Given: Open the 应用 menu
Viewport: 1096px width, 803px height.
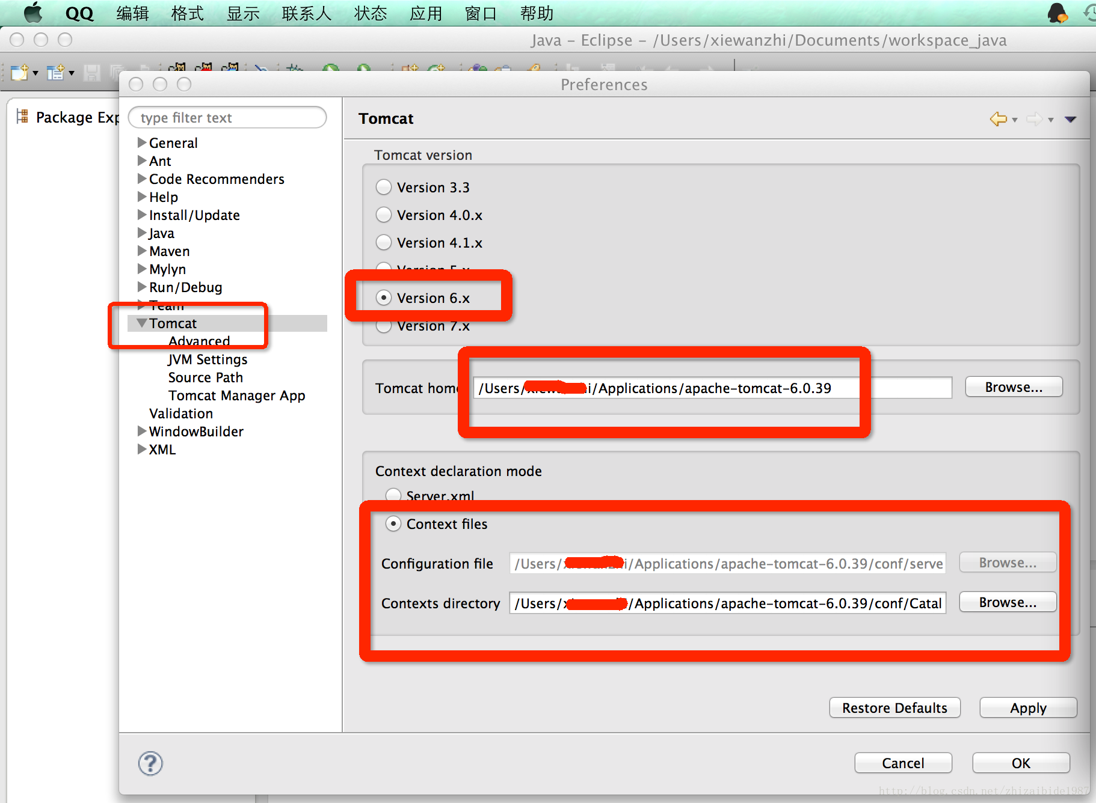Looking at the screenshot, I should 426,13.
